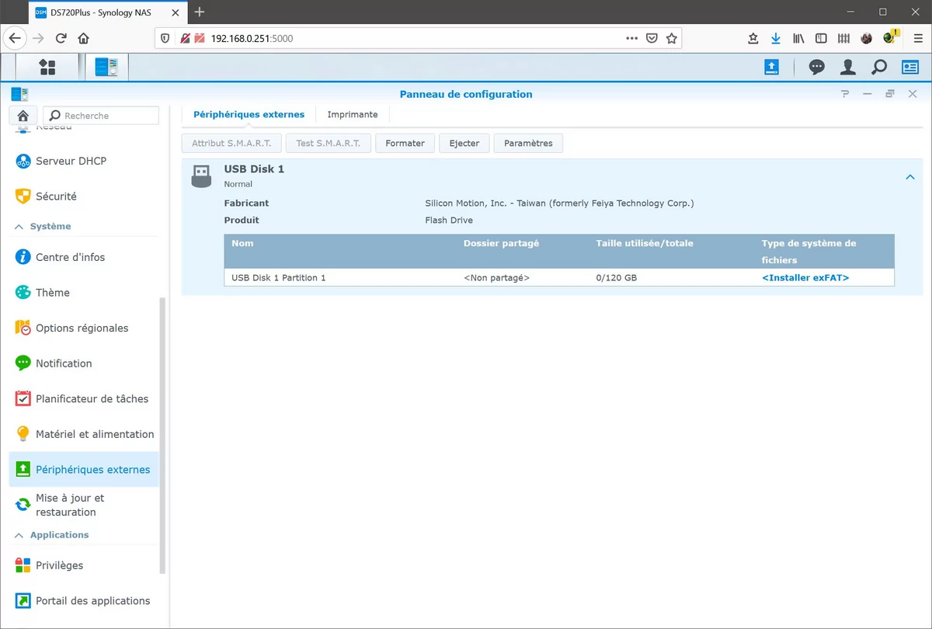This screenshot has height=629, width=932.
Task: Open the DSM notifications chat icon
Action: (x=816, y=68)
